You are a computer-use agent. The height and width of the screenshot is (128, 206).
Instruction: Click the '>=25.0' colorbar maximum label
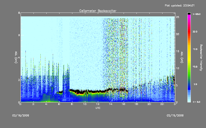pos(196,14)
